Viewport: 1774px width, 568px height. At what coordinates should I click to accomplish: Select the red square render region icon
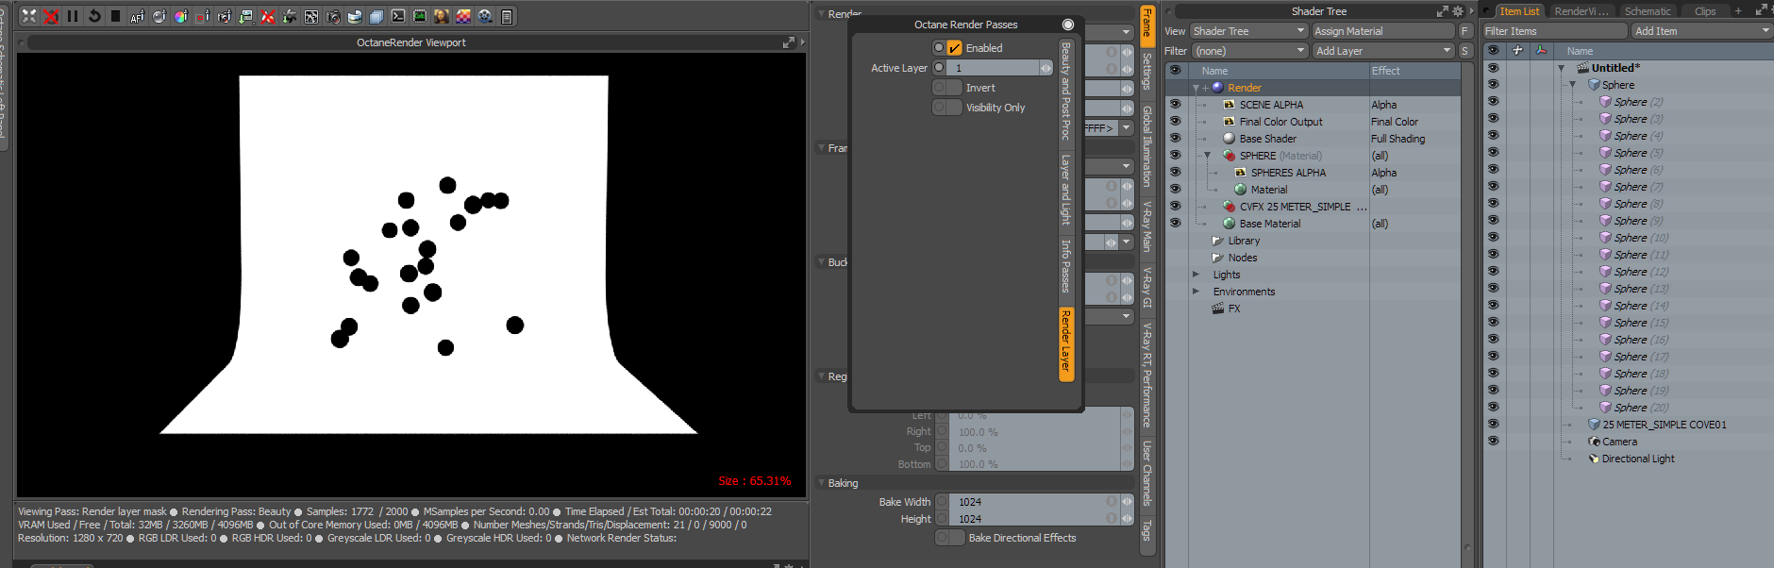[203, 16]
